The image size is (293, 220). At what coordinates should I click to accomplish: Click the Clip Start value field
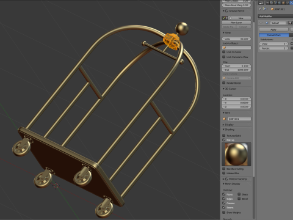tap(237, 66)
